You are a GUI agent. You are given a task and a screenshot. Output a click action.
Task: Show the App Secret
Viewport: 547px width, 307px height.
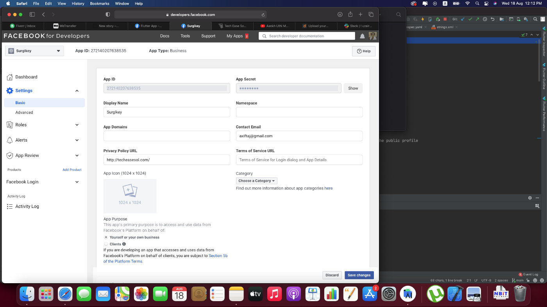coord(353,88)
